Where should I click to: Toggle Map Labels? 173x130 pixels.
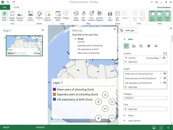coord(76,16)
